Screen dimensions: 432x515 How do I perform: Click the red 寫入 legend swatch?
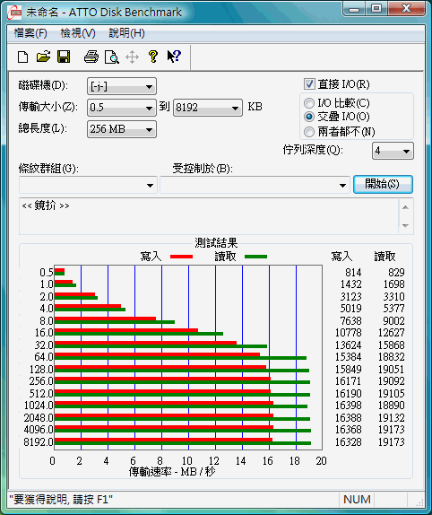click(181, 257)
